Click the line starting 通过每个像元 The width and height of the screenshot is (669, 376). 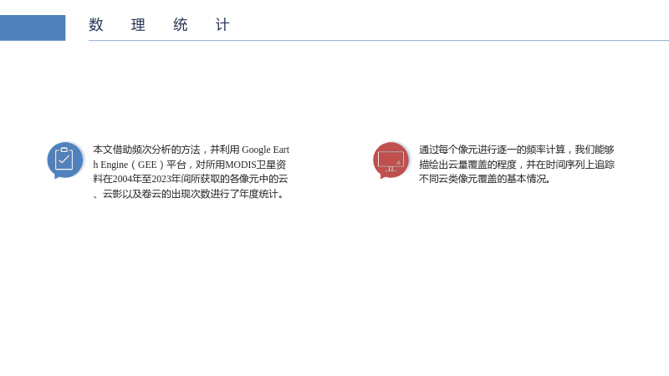[x=517, y=150]
